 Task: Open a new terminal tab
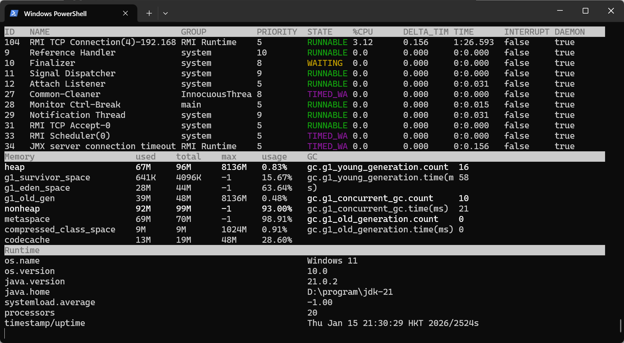[x=149, y=13]
